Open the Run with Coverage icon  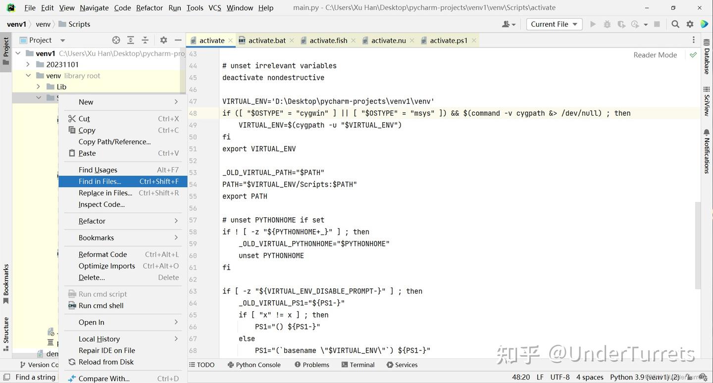(x=621, y=24)
